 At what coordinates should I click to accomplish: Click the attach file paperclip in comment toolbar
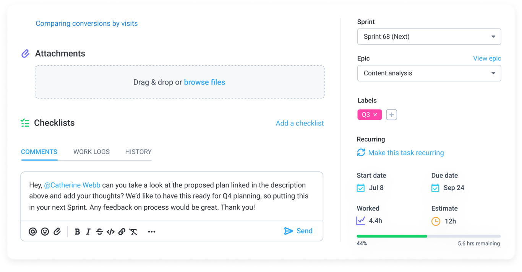(57, 231)
